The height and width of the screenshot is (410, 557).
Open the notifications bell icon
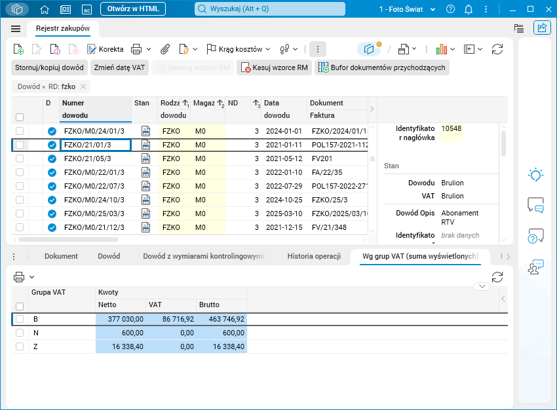(469, 9)
